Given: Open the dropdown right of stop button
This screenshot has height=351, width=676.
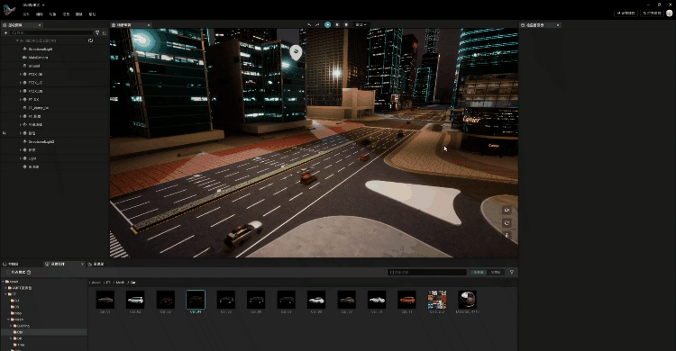Looking at the screenshot, I should point(361,25).
